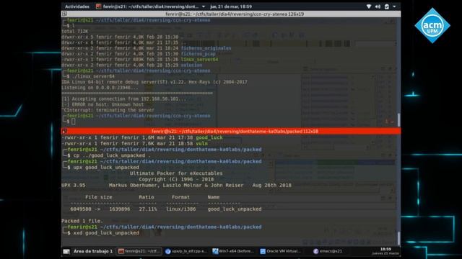
Task: Switch to upx/p_lx_elf.cpp browser window in taskbar
Action: 186,251
